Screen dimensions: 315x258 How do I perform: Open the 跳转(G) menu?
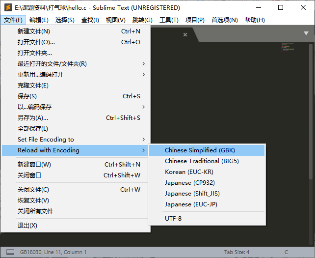tap(142, 20)
